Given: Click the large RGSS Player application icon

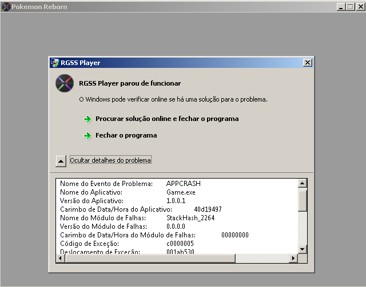Looking at the screenshot, I should tap(65, 83).
